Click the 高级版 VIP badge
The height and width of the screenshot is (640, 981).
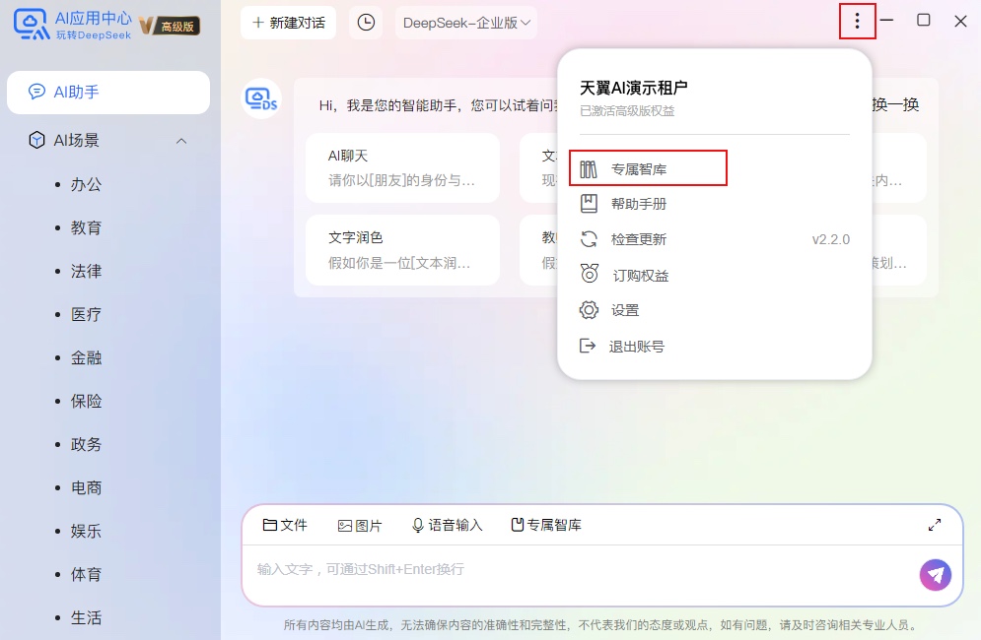click(x=170, y=26)
